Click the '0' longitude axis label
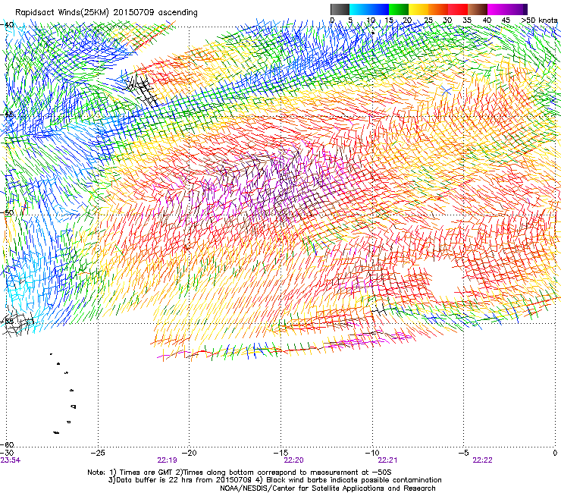561x493 pixels. pyautogui.click(x=555, y=453)
